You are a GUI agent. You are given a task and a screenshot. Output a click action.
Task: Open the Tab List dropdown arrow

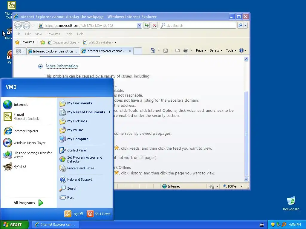(x=24, y=51)
